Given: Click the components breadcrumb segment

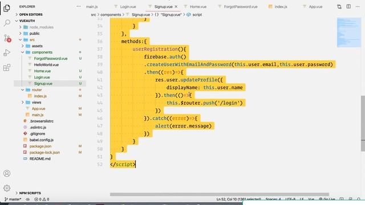Looking at the screenshot, I should pos(111,15).
